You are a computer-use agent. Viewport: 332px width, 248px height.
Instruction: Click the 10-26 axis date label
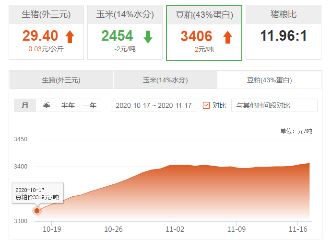[113, 229]
